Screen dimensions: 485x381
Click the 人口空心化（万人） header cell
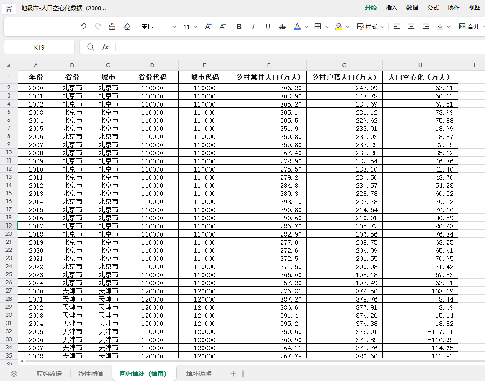(420, 77)
